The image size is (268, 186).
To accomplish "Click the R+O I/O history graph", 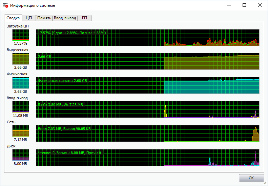I will pyautogui.click(x=148, y=109).
